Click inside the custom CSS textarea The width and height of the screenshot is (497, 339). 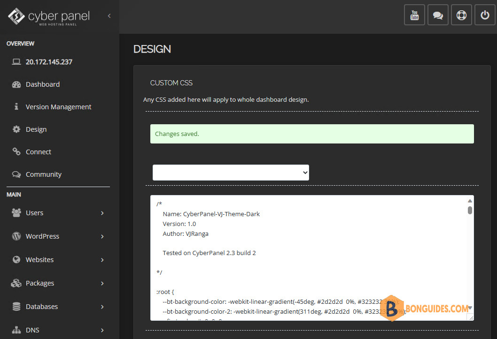click(312, 258)
